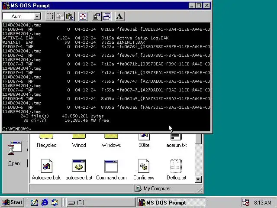Open the Start menu

[13, 202]
